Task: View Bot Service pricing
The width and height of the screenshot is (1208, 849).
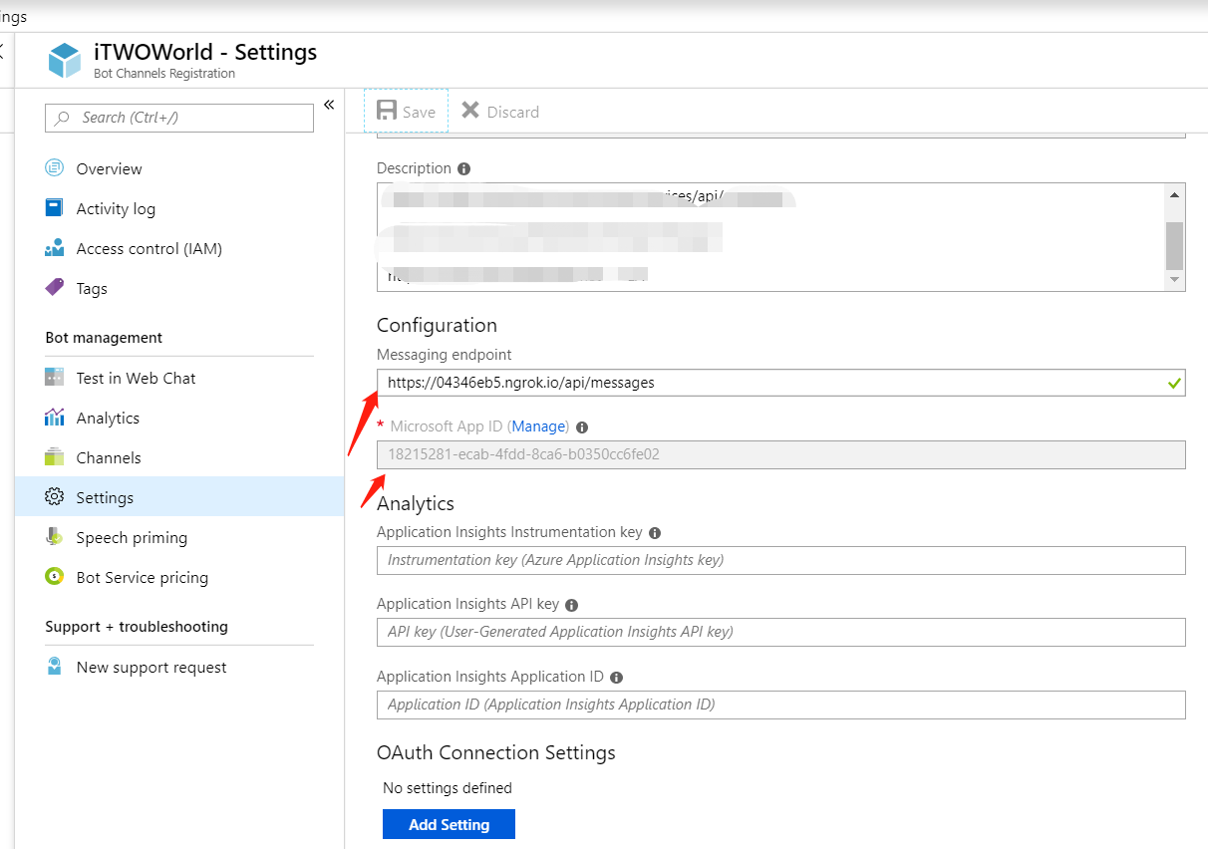Action: [x=142, y=577]
